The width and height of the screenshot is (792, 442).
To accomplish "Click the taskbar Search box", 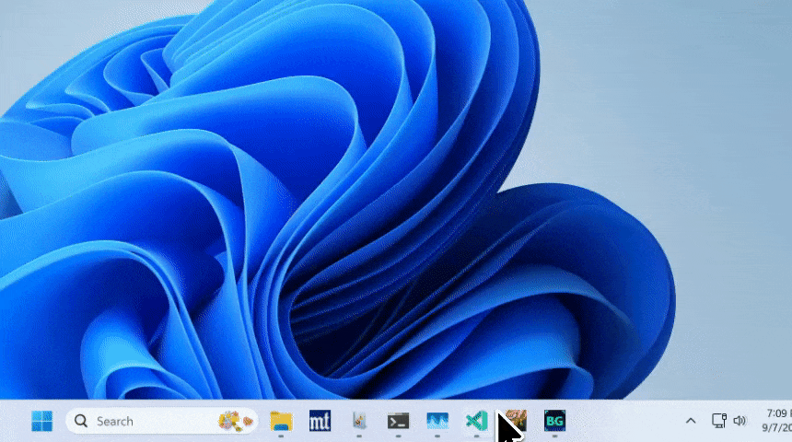I will click(162, 421).
